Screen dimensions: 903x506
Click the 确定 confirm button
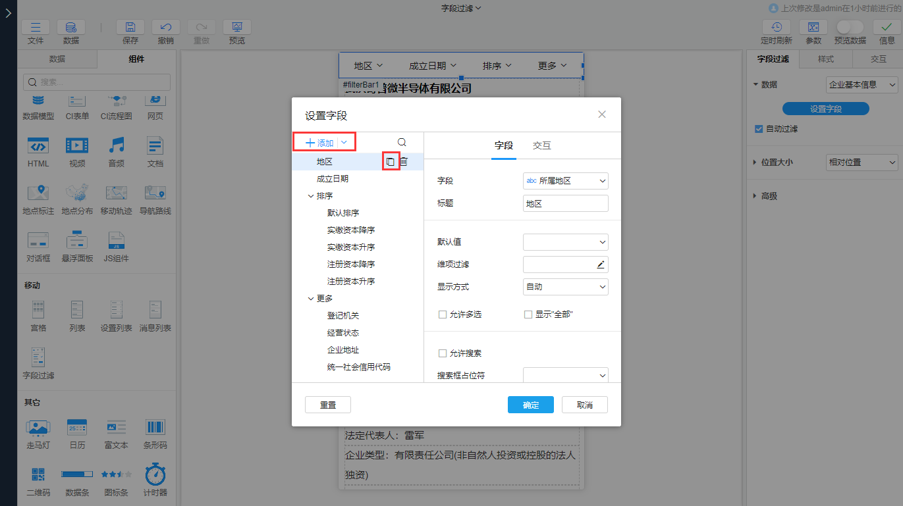click(530, 405)
